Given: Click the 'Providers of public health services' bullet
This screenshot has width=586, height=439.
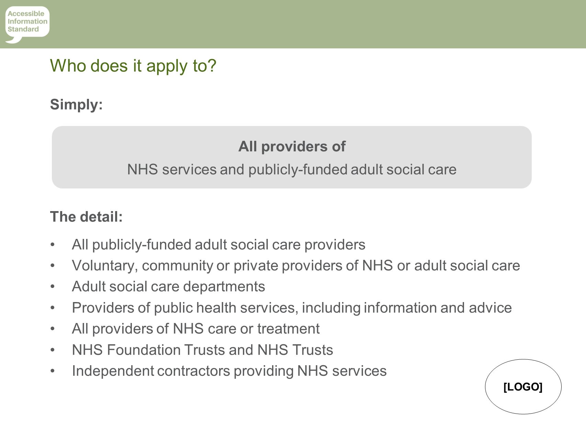Looking at the screenshot, I should pyautogui.click(x=292, y=308).
